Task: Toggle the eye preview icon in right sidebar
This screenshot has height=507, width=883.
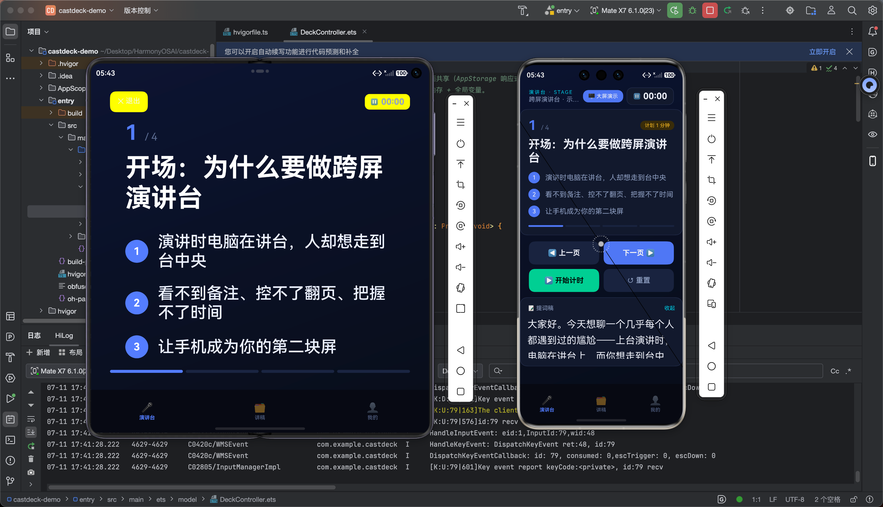Action: [x=872, y=134]
